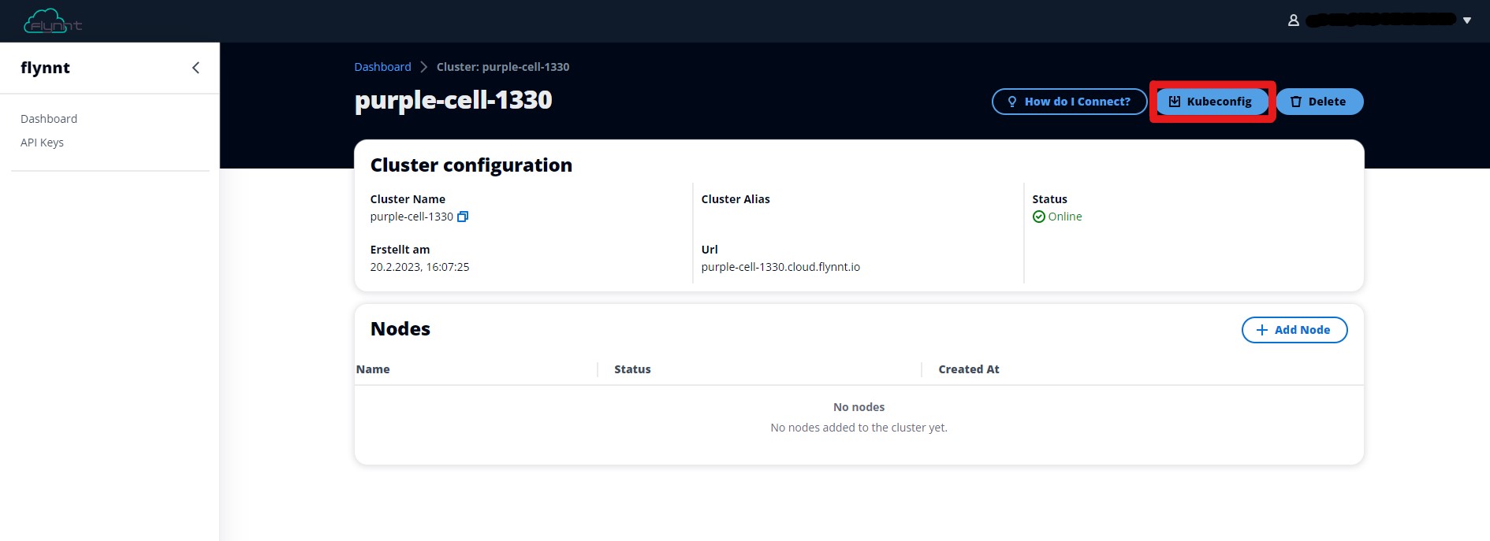The width and height of the screenshot is (1490, 541).
Task: Go to the Dashboard breadcrumb link
Action: coord(382,67)
